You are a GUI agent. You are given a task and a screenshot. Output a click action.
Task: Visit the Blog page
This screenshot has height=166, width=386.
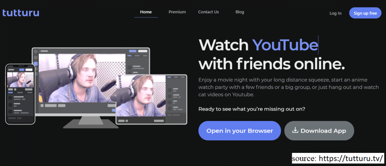239,12
